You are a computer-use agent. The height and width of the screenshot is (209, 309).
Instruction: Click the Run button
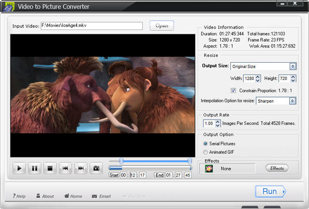coord(270,191)
